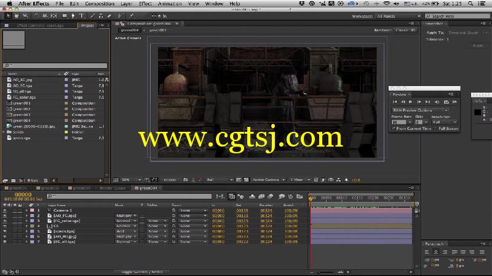Image resolution: width=492 pixels, height=276 pixels.
Task: Hide the BG_all.tga layer
Action: click(x=5, y=242)
